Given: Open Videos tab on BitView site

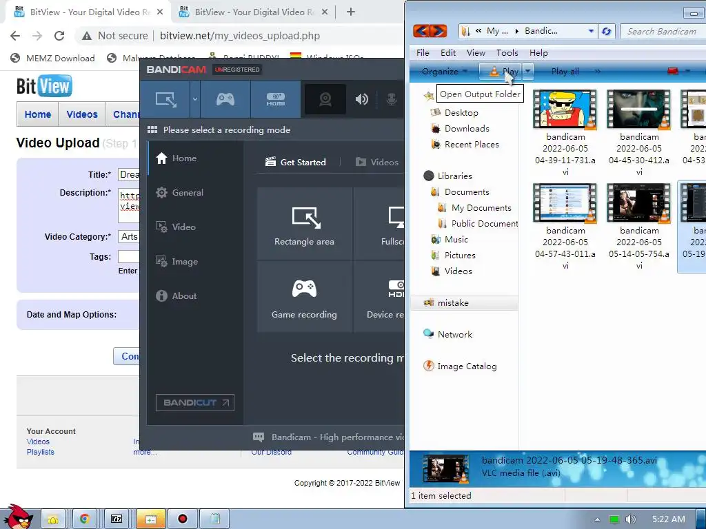Looking at the screenshot, I should tap(82, 115).
